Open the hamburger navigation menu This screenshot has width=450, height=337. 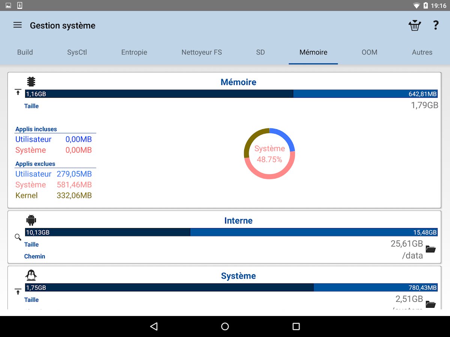coord(18,25)
